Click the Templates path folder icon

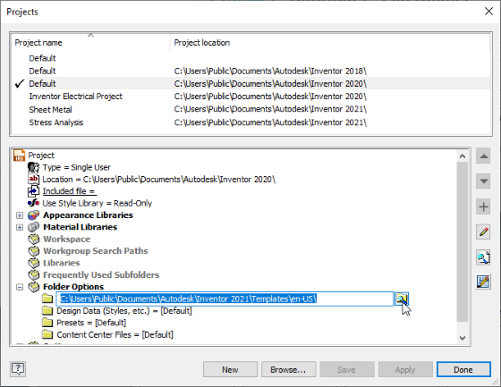coord(47,299)
